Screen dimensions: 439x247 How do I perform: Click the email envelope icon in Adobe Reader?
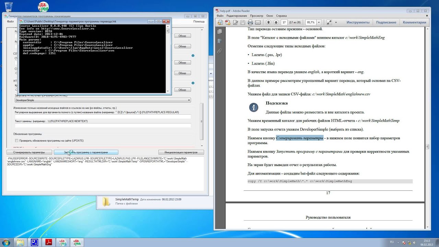258,22
